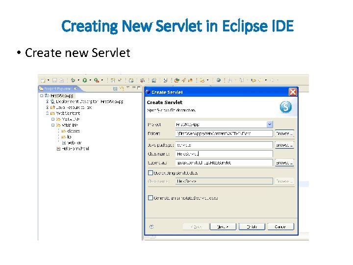
Task: Click the Java package input field
Action: point(224,145)
